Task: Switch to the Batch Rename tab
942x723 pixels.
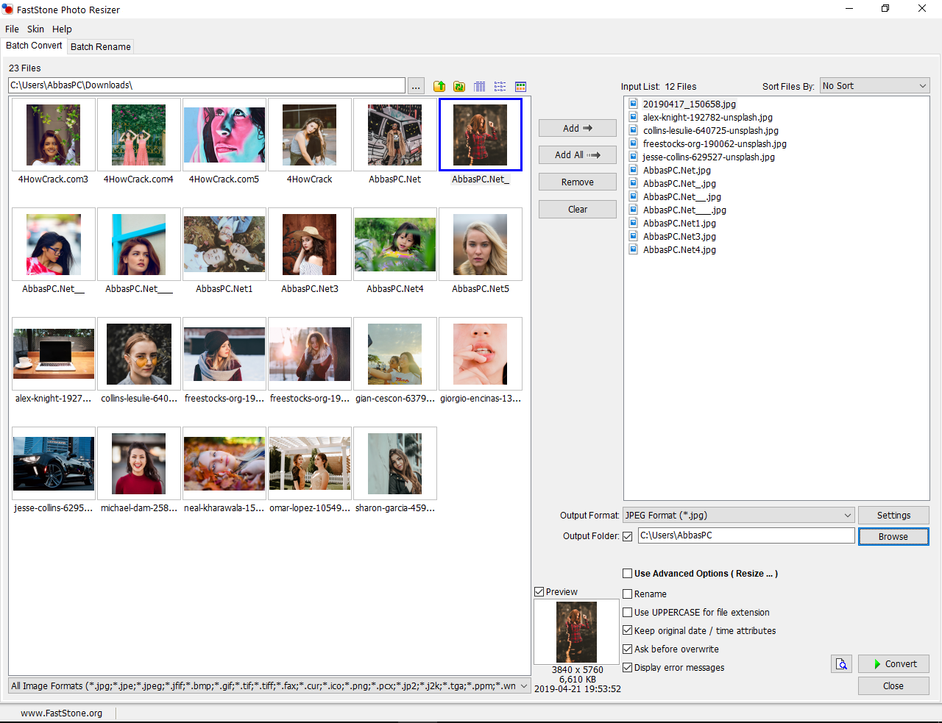Action: (101, 46)
